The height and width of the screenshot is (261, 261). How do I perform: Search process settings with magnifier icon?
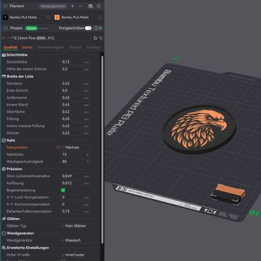pos(100,38)
